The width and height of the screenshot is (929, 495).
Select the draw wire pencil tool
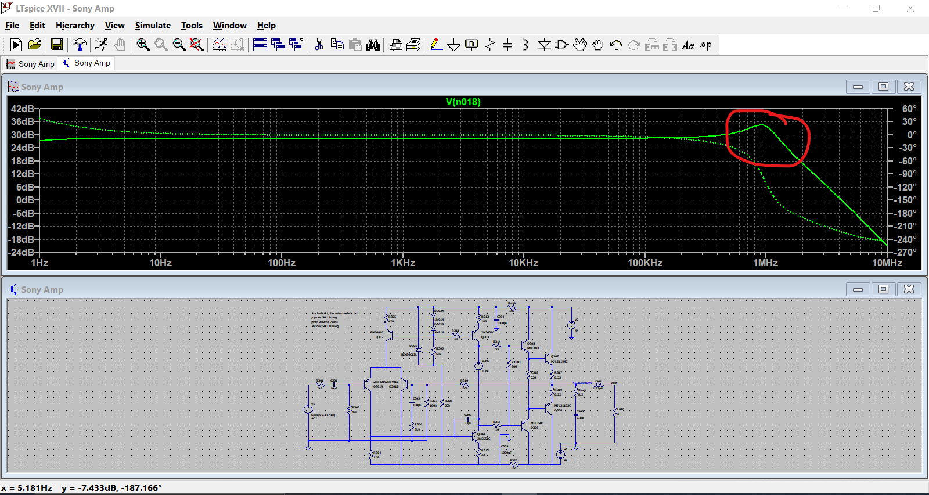[436, 45]
